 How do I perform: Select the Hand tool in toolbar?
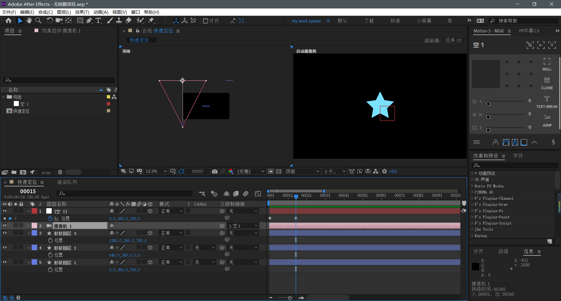tap(29, 20)
